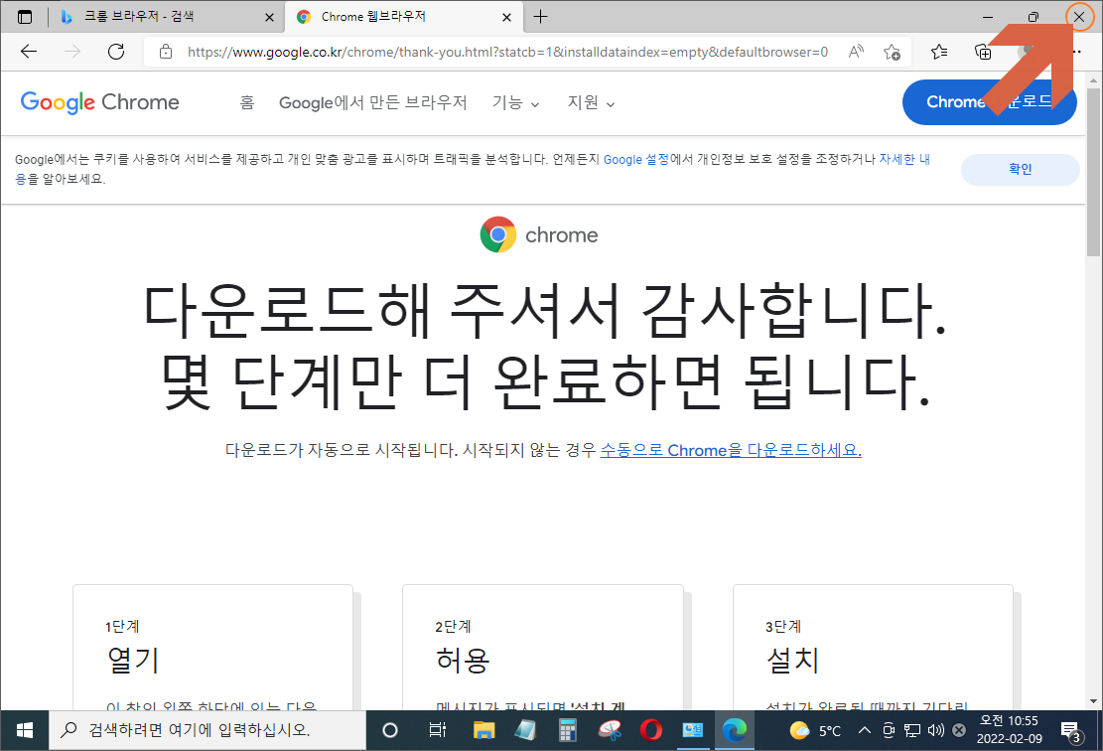Open the Calculator taskbar app
Screen dimensions: 1103x751
tap(567, 730)
